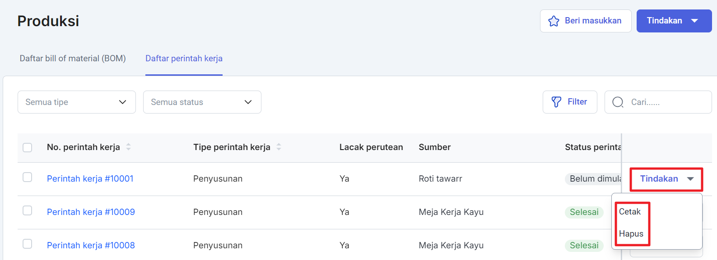Sort by No. perintah kerja arrows
Image resolution: width=717 pixels, height=260 pixels.
pyautogui.click(x=129, y=147)
